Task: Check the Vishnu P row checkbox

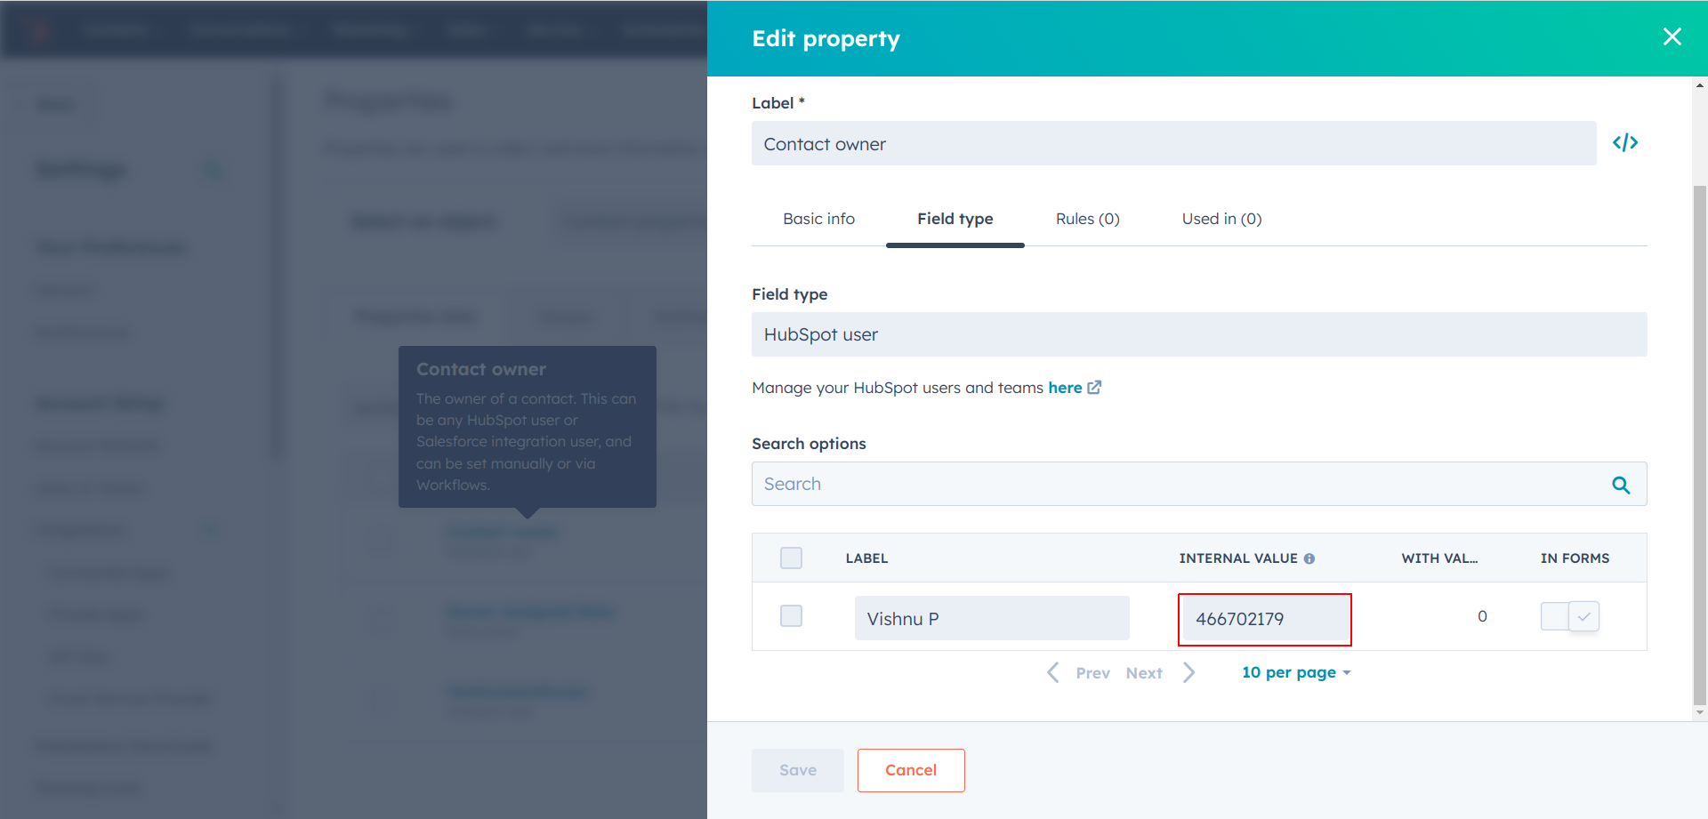Action: [791, 615]
